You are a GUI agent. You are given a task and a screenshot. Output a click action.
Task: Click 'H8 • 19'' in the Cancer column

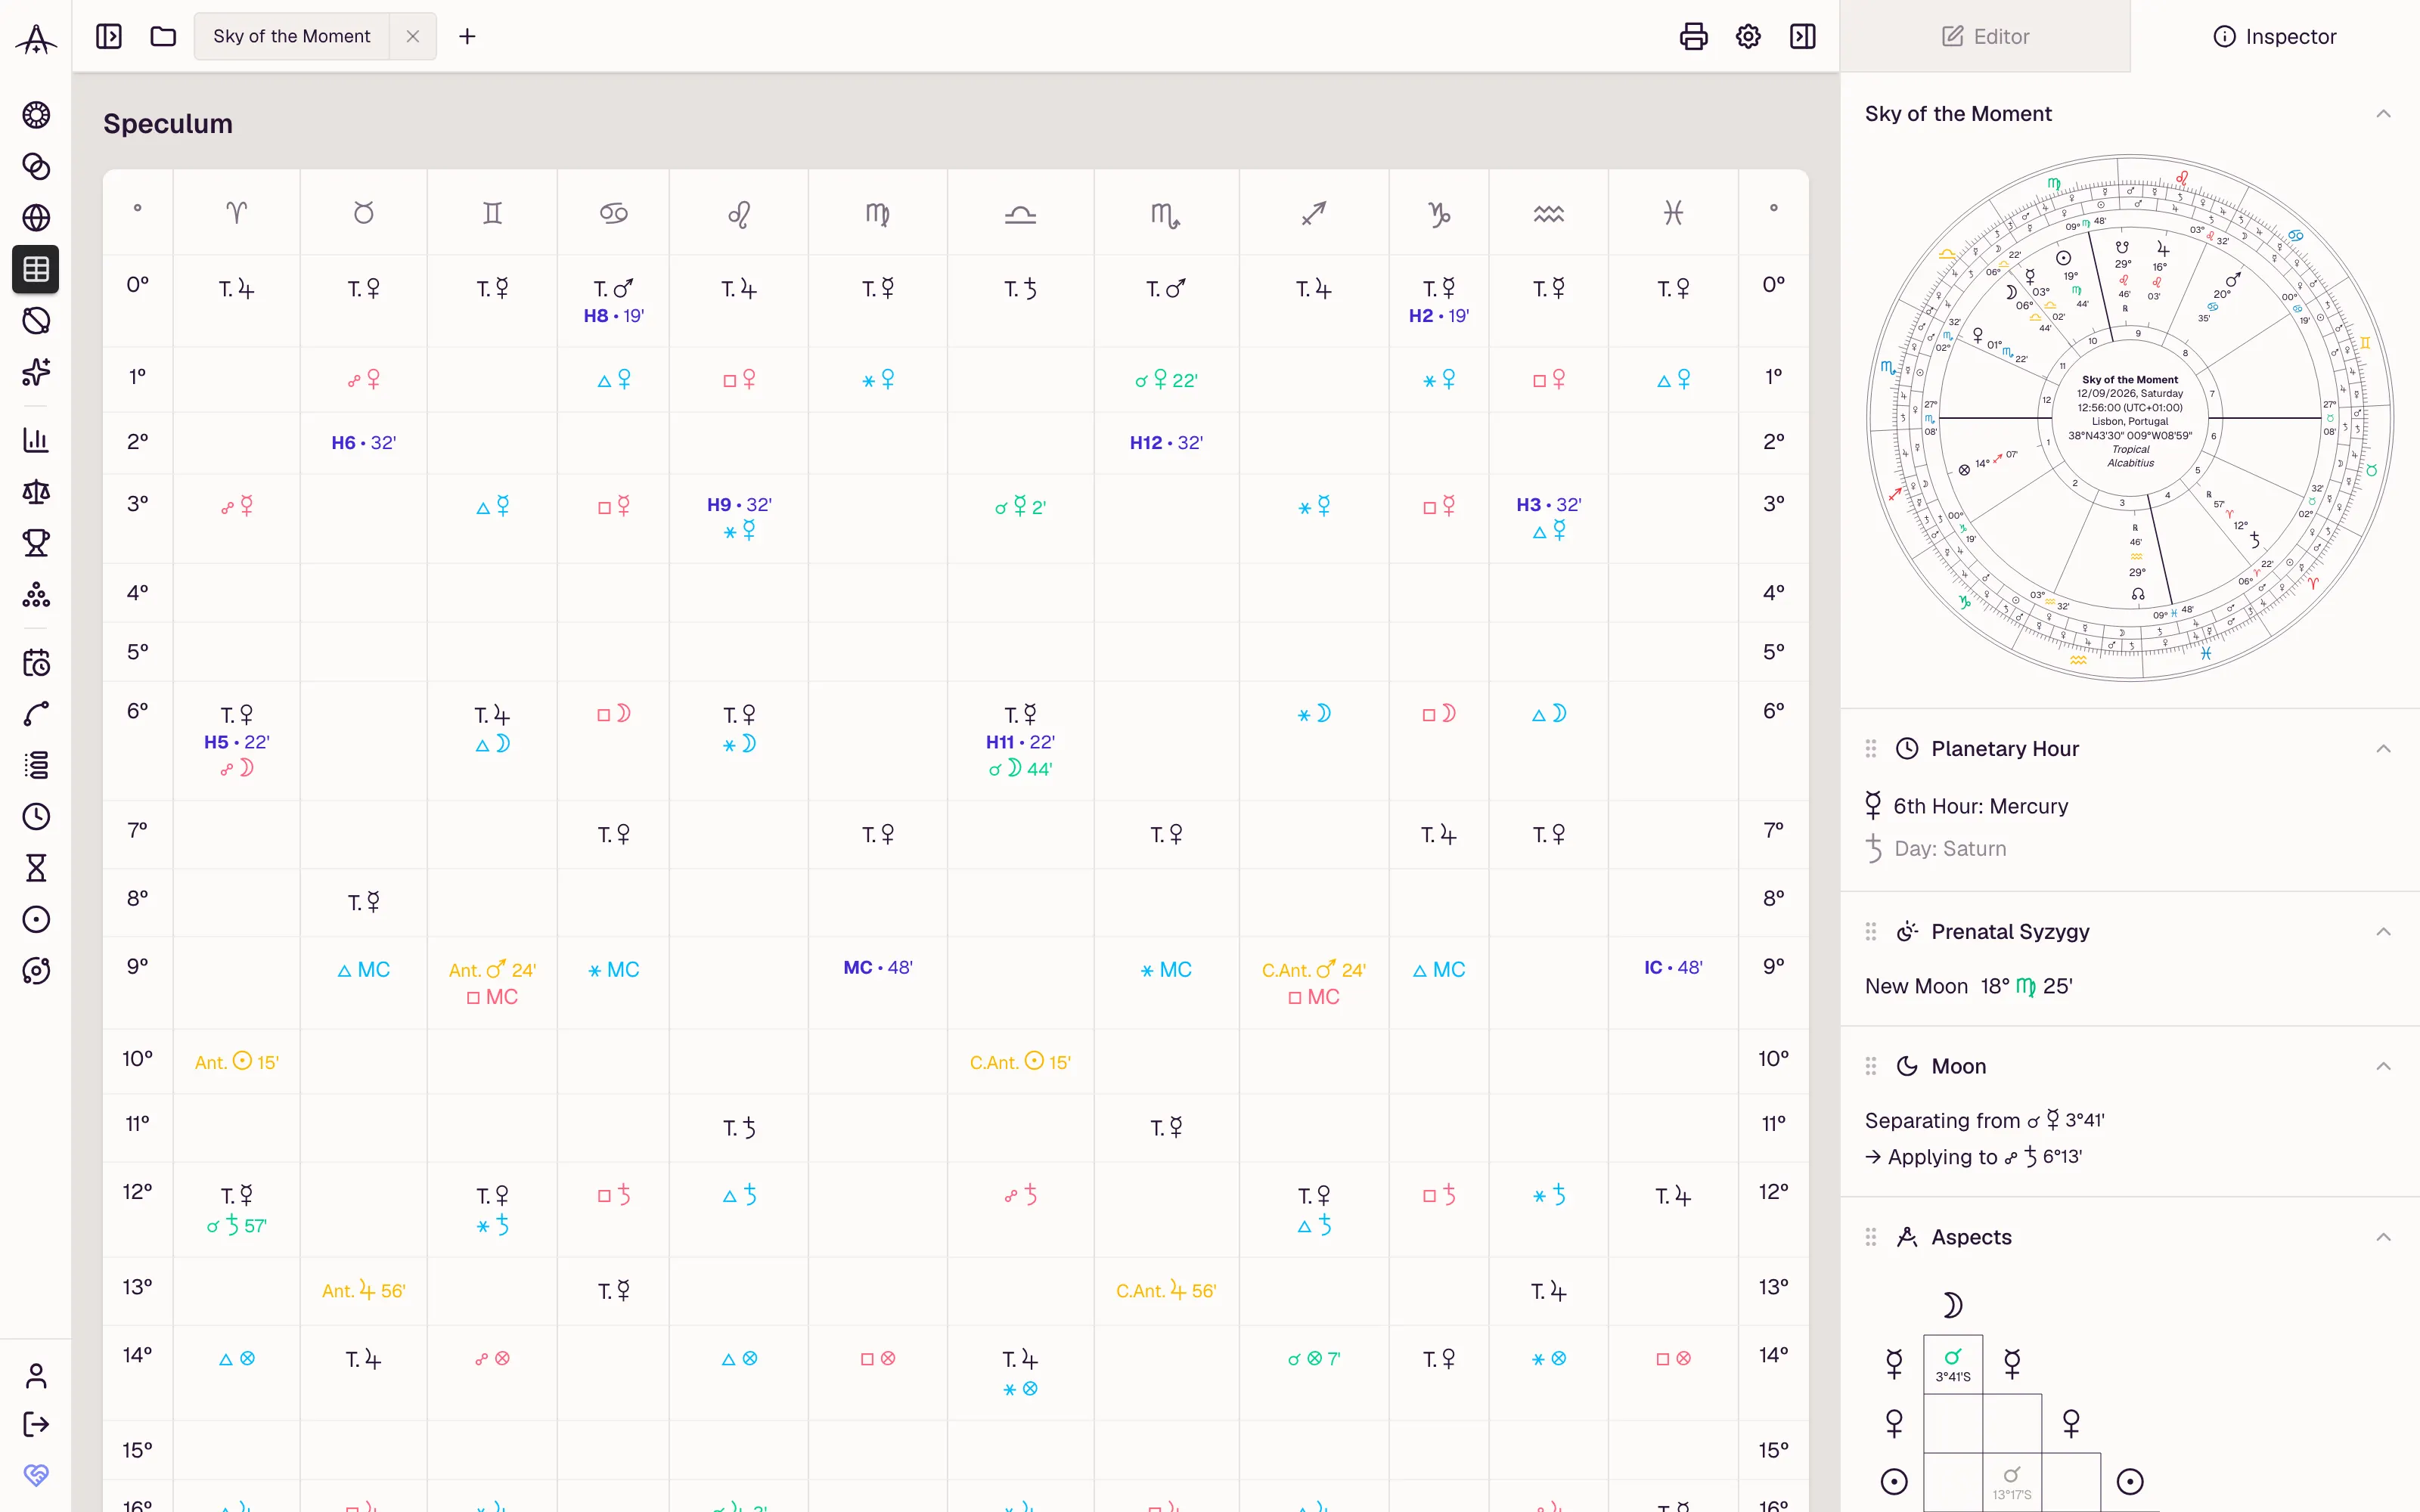click(613, 315)
